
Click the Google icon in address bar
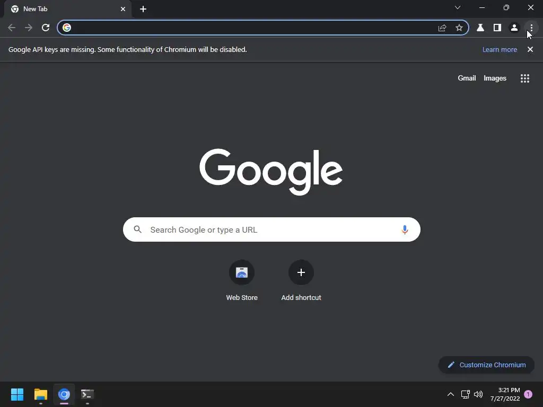[x=67, y=28]
